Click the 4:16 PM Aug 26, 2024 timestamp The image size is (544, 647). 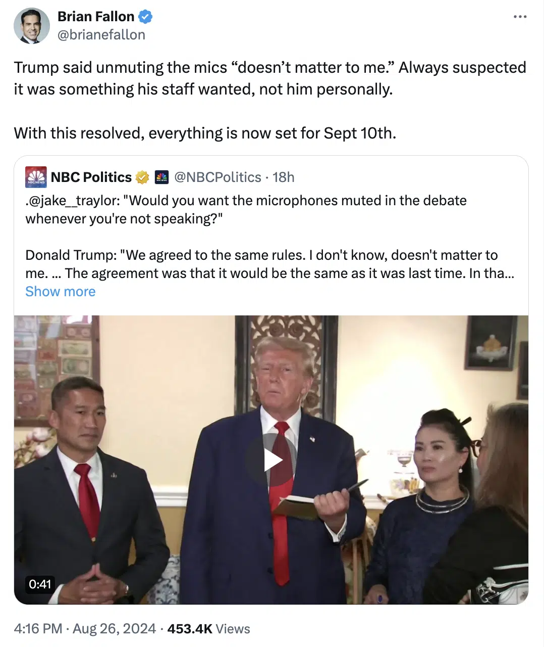tap(85, 629)
